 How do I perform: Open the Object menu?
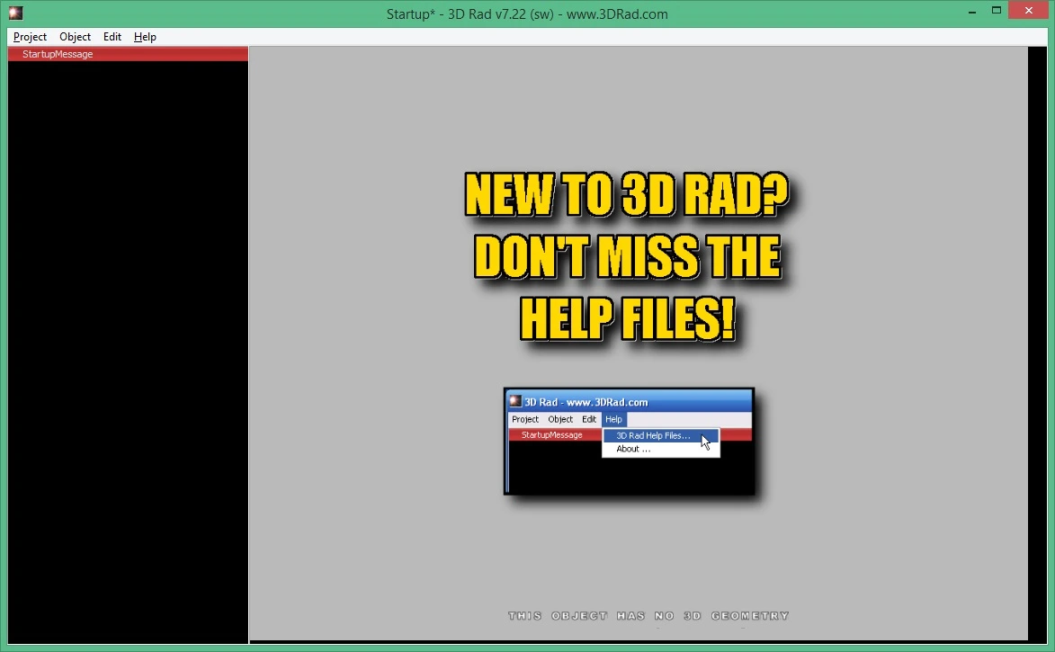(75, 37)
